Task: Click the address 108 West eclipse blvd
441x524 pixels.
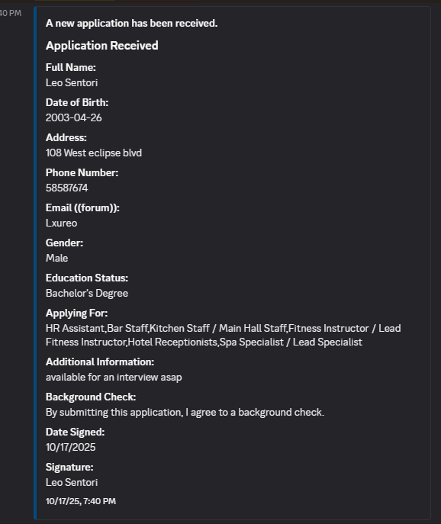Action: 94,153
